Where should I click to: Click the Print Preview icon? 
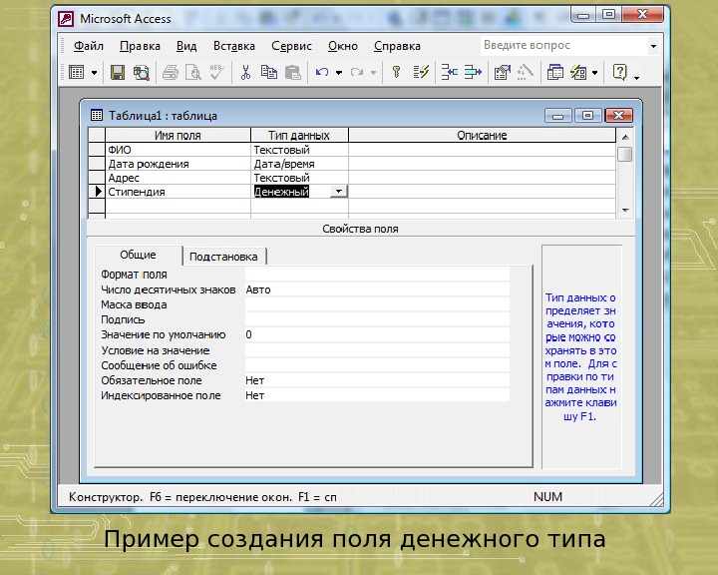(x=192, y=73)
